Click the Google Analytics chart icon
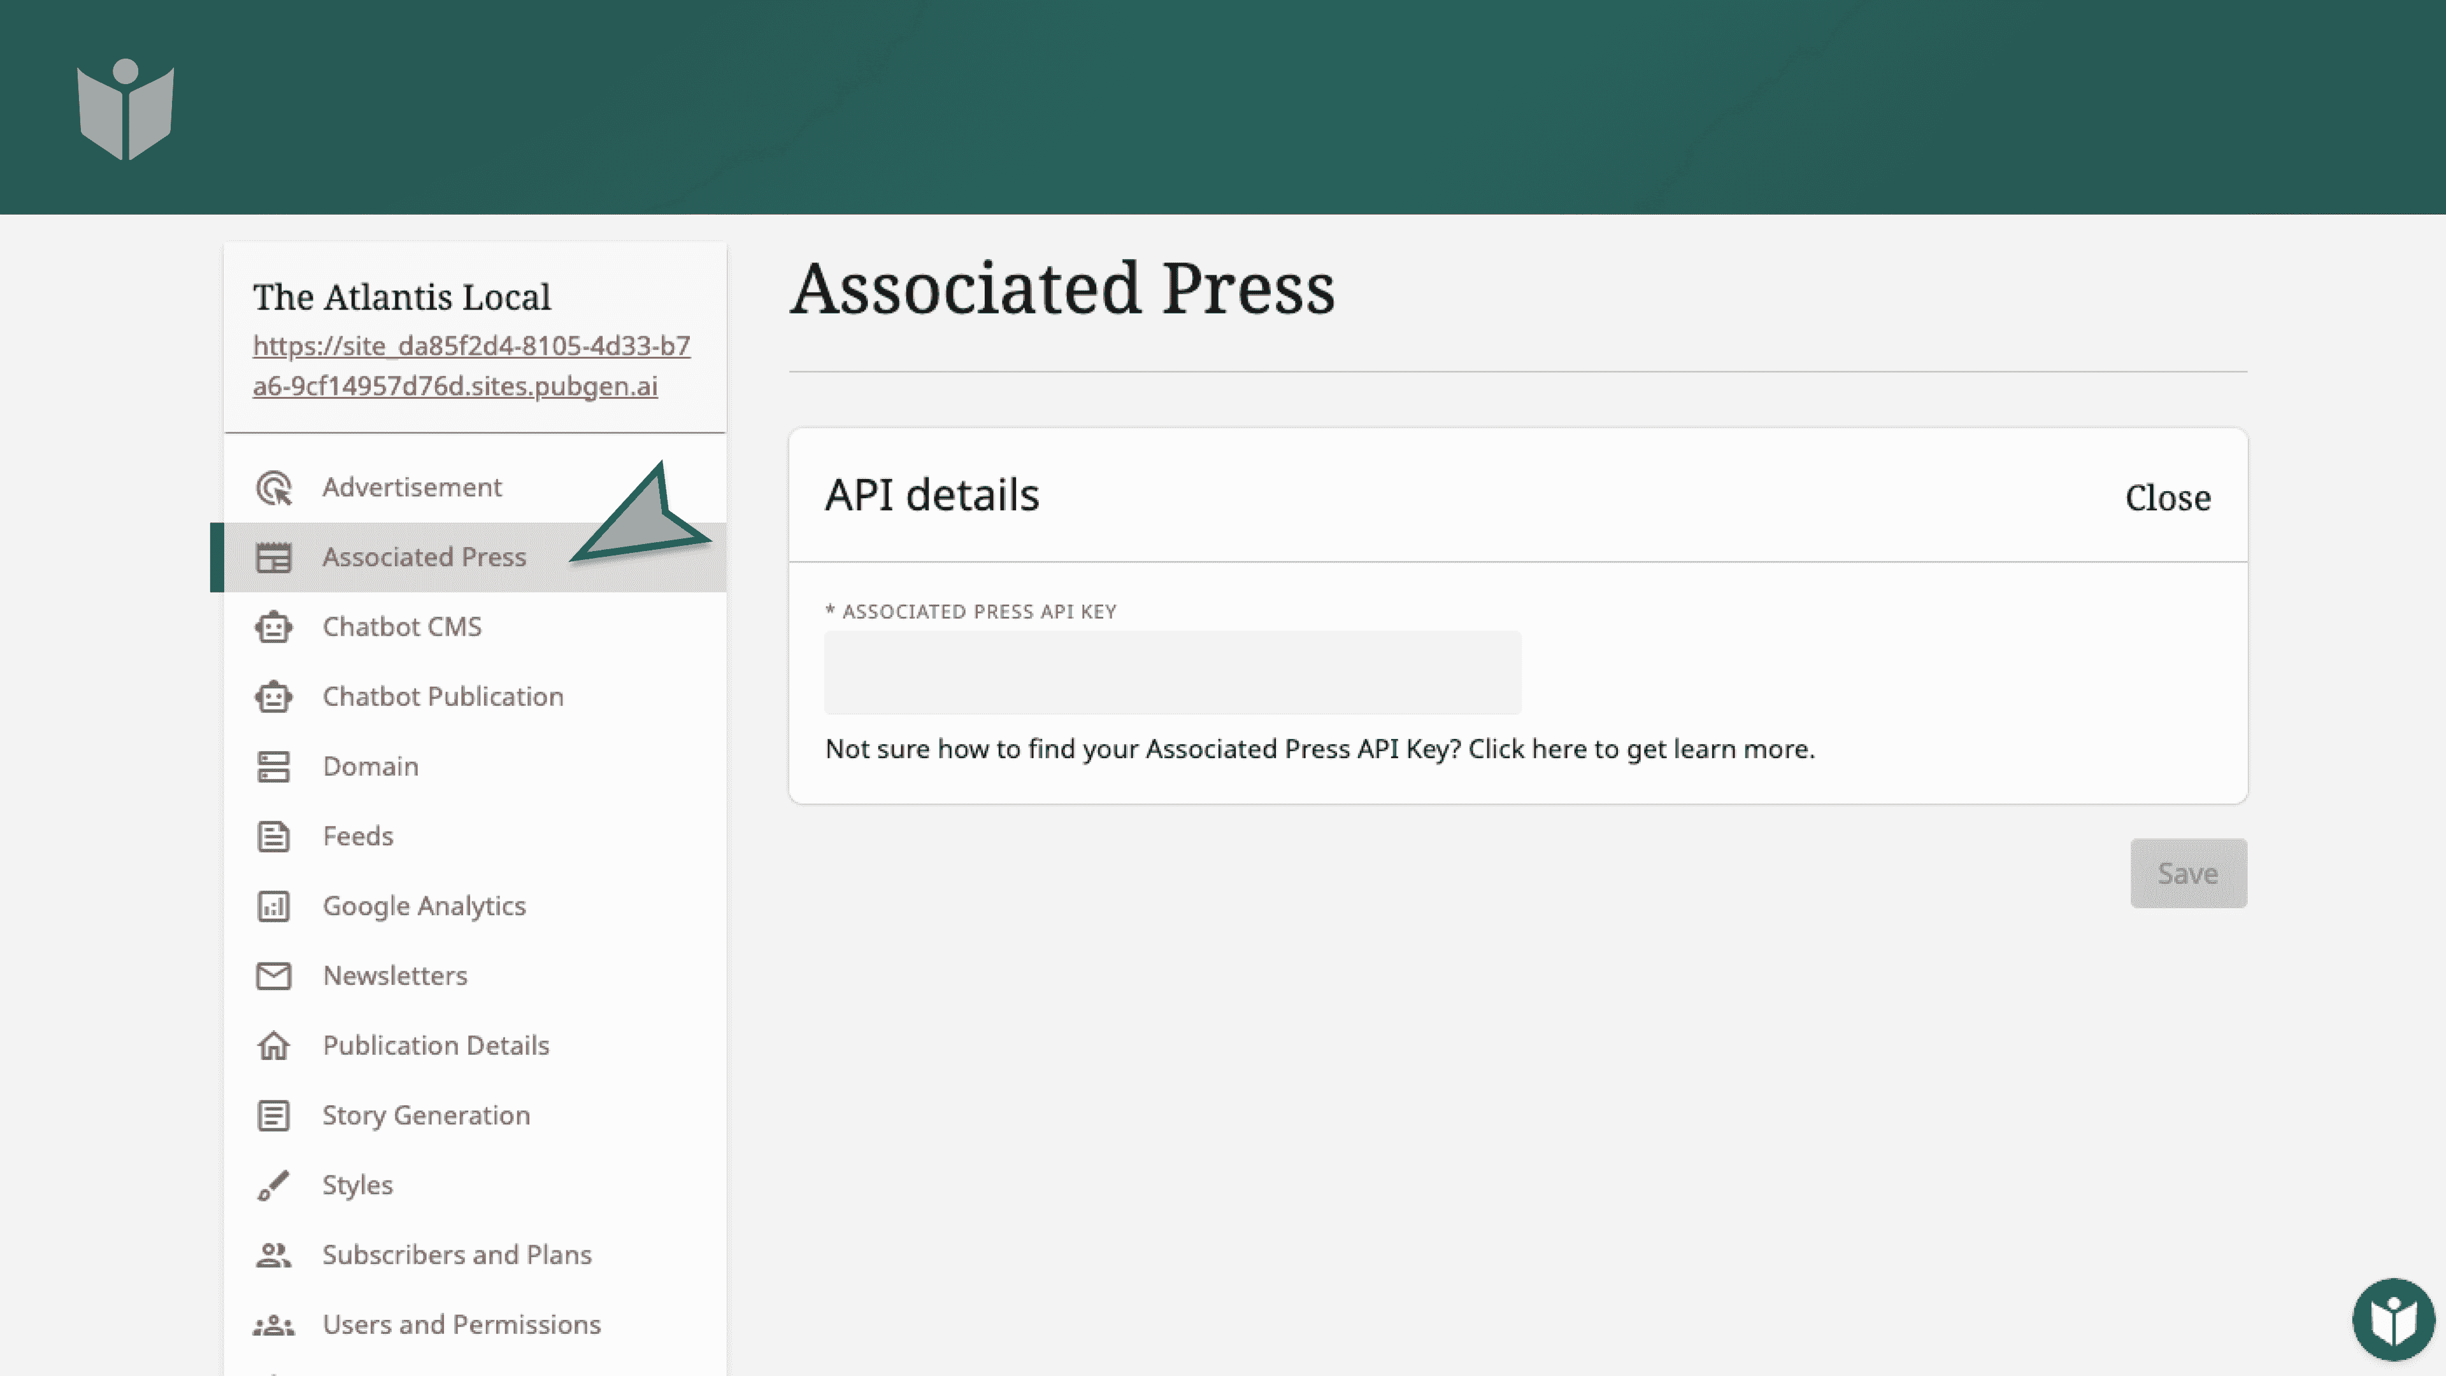The height and width of the screenshot is (1376, 2446). coord(273,906)
